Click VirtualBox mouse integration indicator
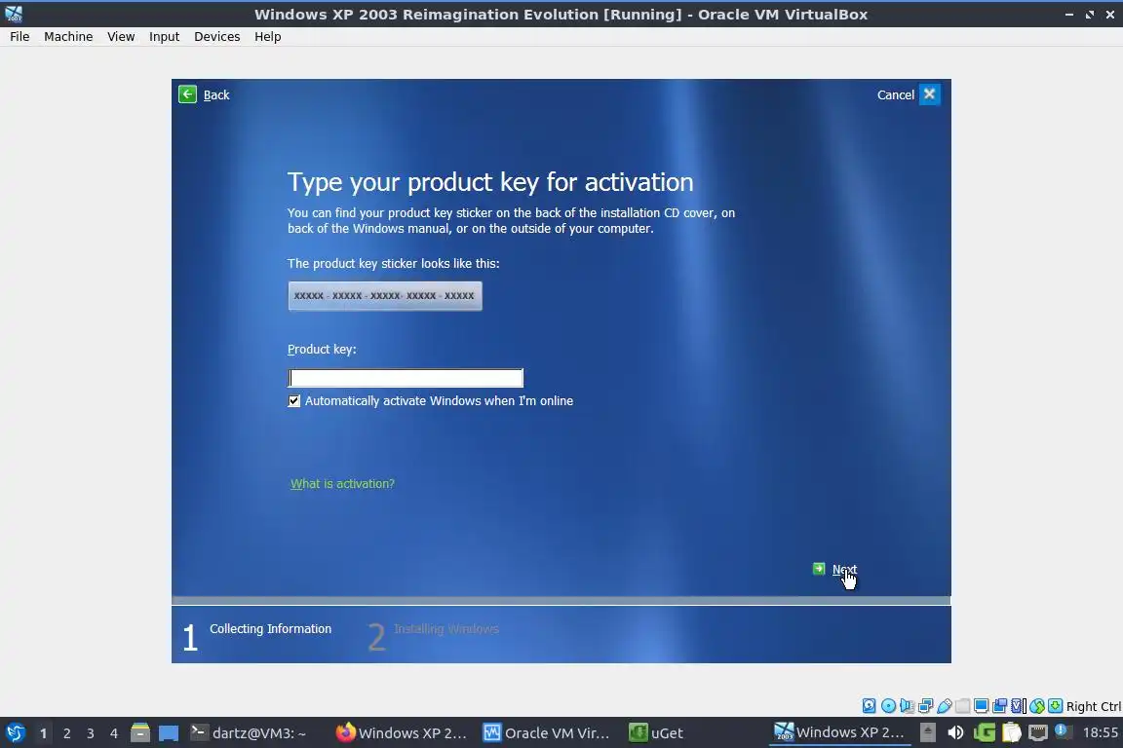Viewport: 1123px width, 748px height. 1037,706
